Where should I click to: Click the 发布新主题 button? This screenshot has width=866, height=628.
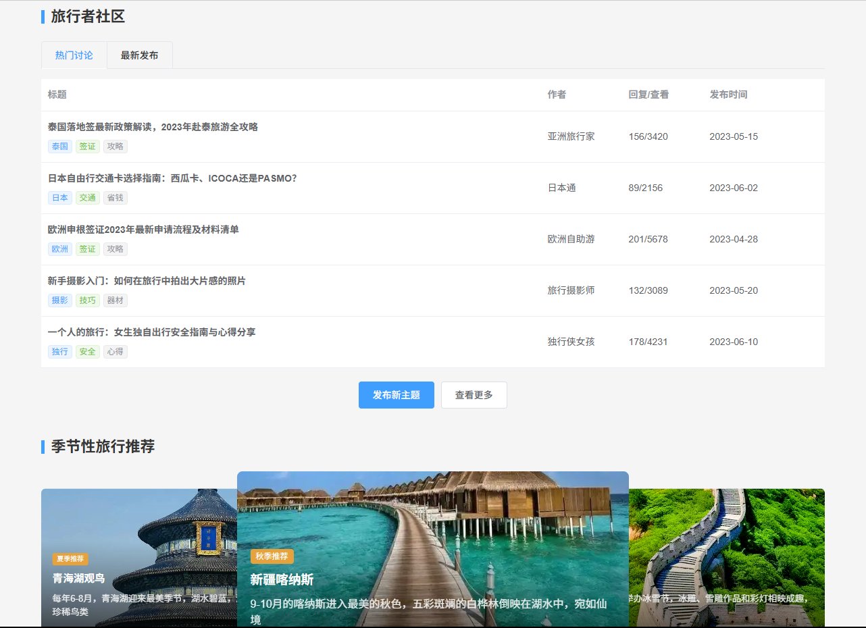(x=396, y=395)
